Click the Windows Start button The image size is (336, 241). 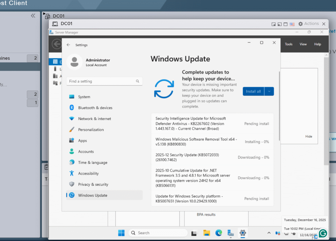[121, 233]
